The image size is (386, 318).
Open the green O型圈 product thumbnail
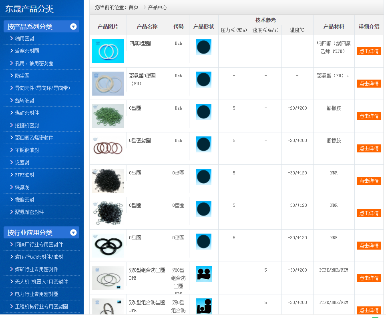click(x=108, y=115)
